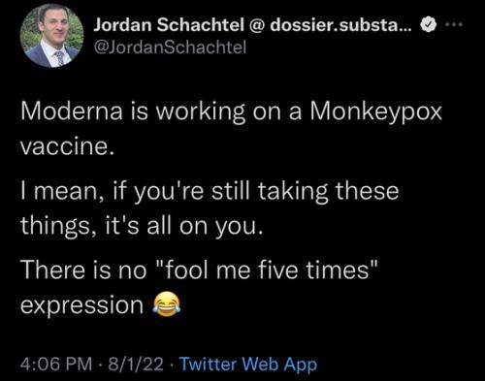
Task: Click the quoted phrase "fool me five times"
Action: [267, 270]
